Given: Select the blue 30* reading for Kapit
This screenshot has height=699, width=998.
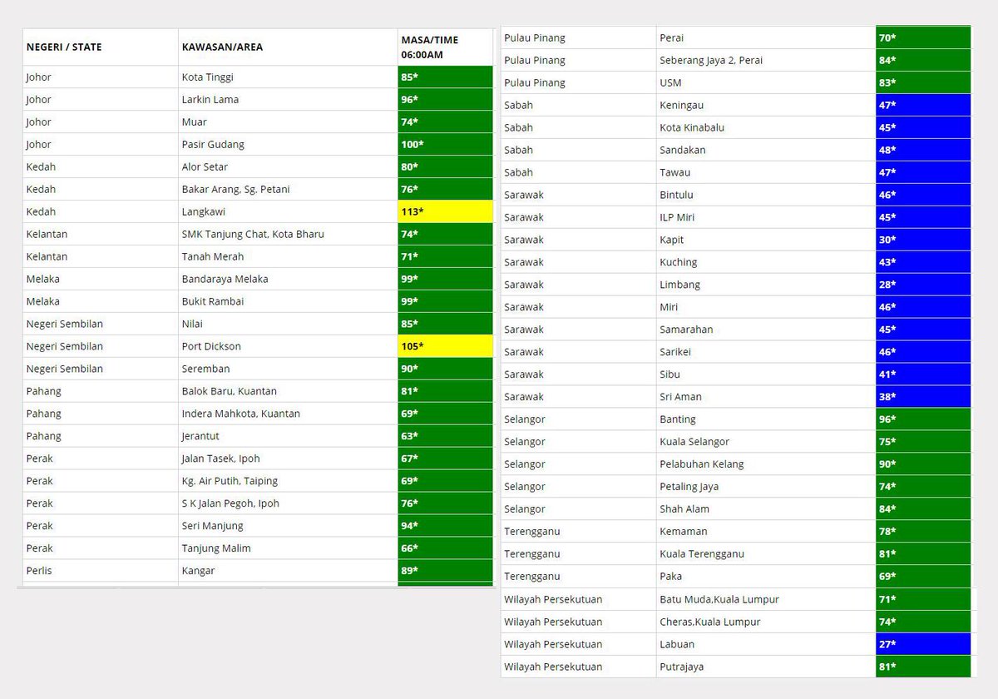Looking at the screenshot, I should click(x=923, y=240).
